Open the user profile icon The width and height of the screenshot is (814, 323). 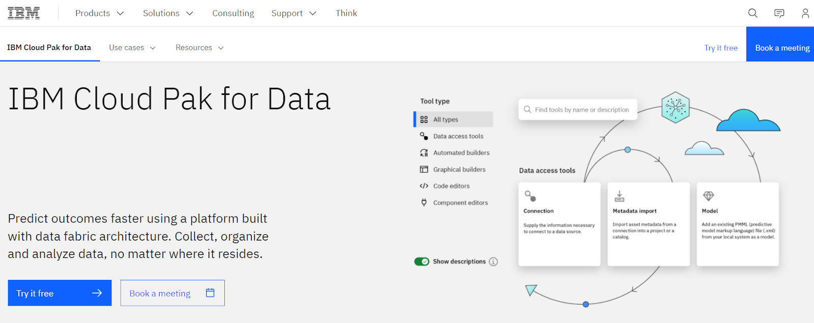pyautogui.click(x=805, y=13)
